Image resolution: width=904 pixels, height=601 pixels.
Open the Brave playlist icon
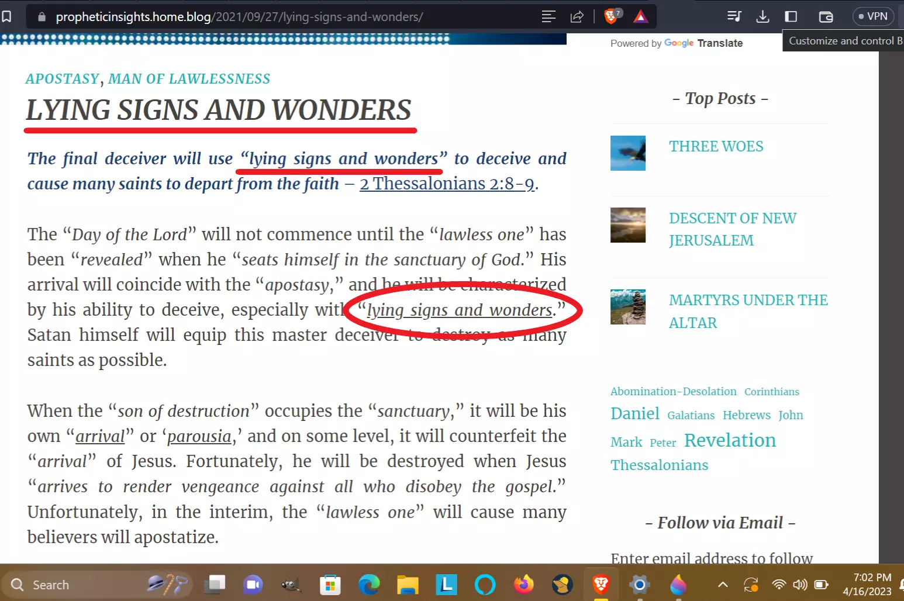point(734,16)
